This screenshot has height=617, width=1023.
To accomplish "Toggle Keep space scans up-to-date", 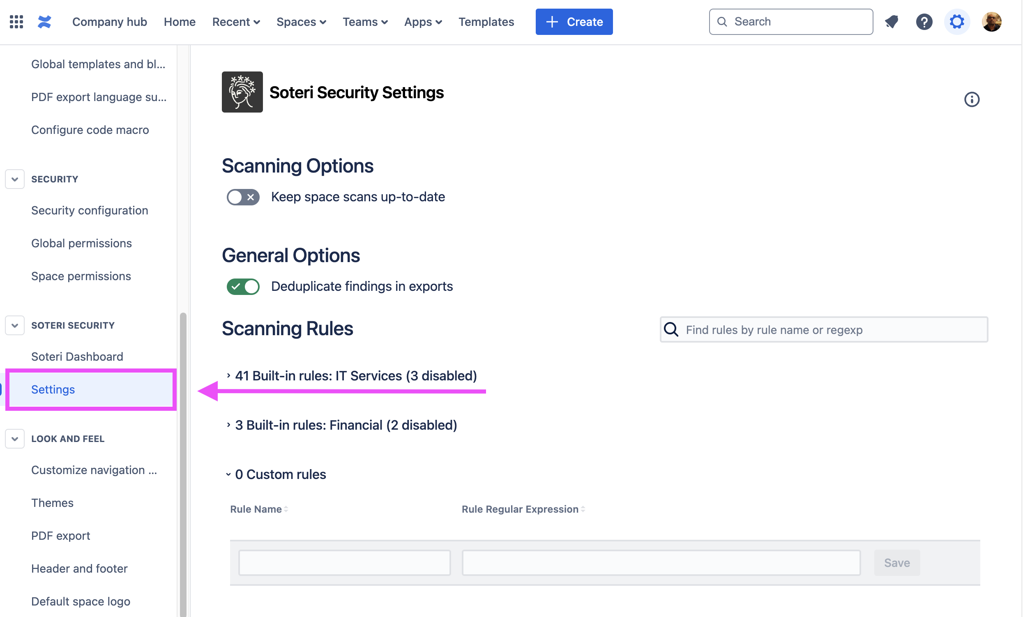I will point(243,197).
